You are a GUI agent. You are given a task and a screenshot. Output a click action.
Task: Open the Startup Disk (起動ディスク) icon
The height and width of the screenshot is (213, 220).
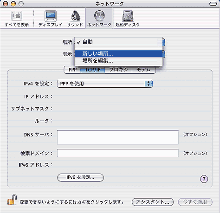[x=128, y=16]
